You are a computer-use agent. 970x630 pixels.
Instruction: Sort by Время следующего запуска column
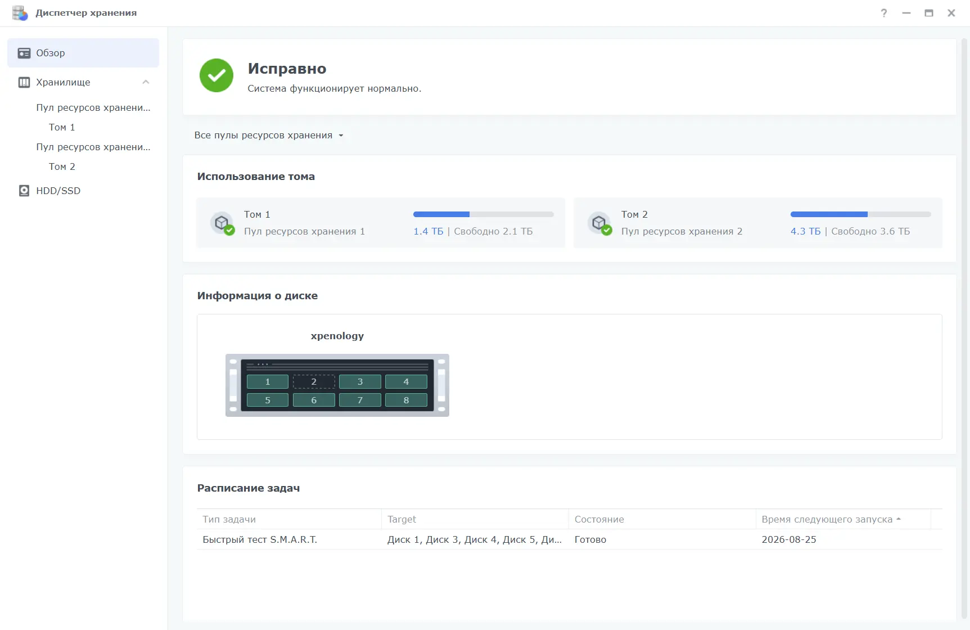point(843,519)
